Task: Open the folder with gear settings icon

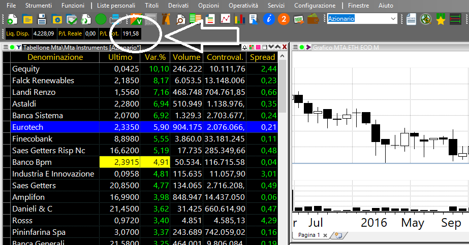Action: 57,19
